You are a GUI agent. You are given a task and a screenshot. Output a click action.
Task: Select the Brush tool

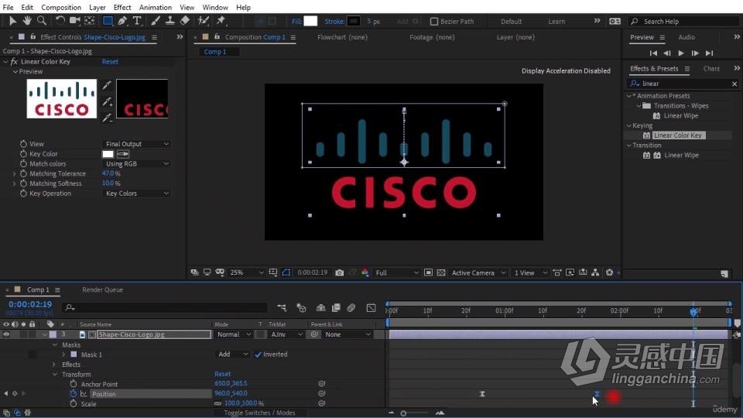click(x=155, y=20)
